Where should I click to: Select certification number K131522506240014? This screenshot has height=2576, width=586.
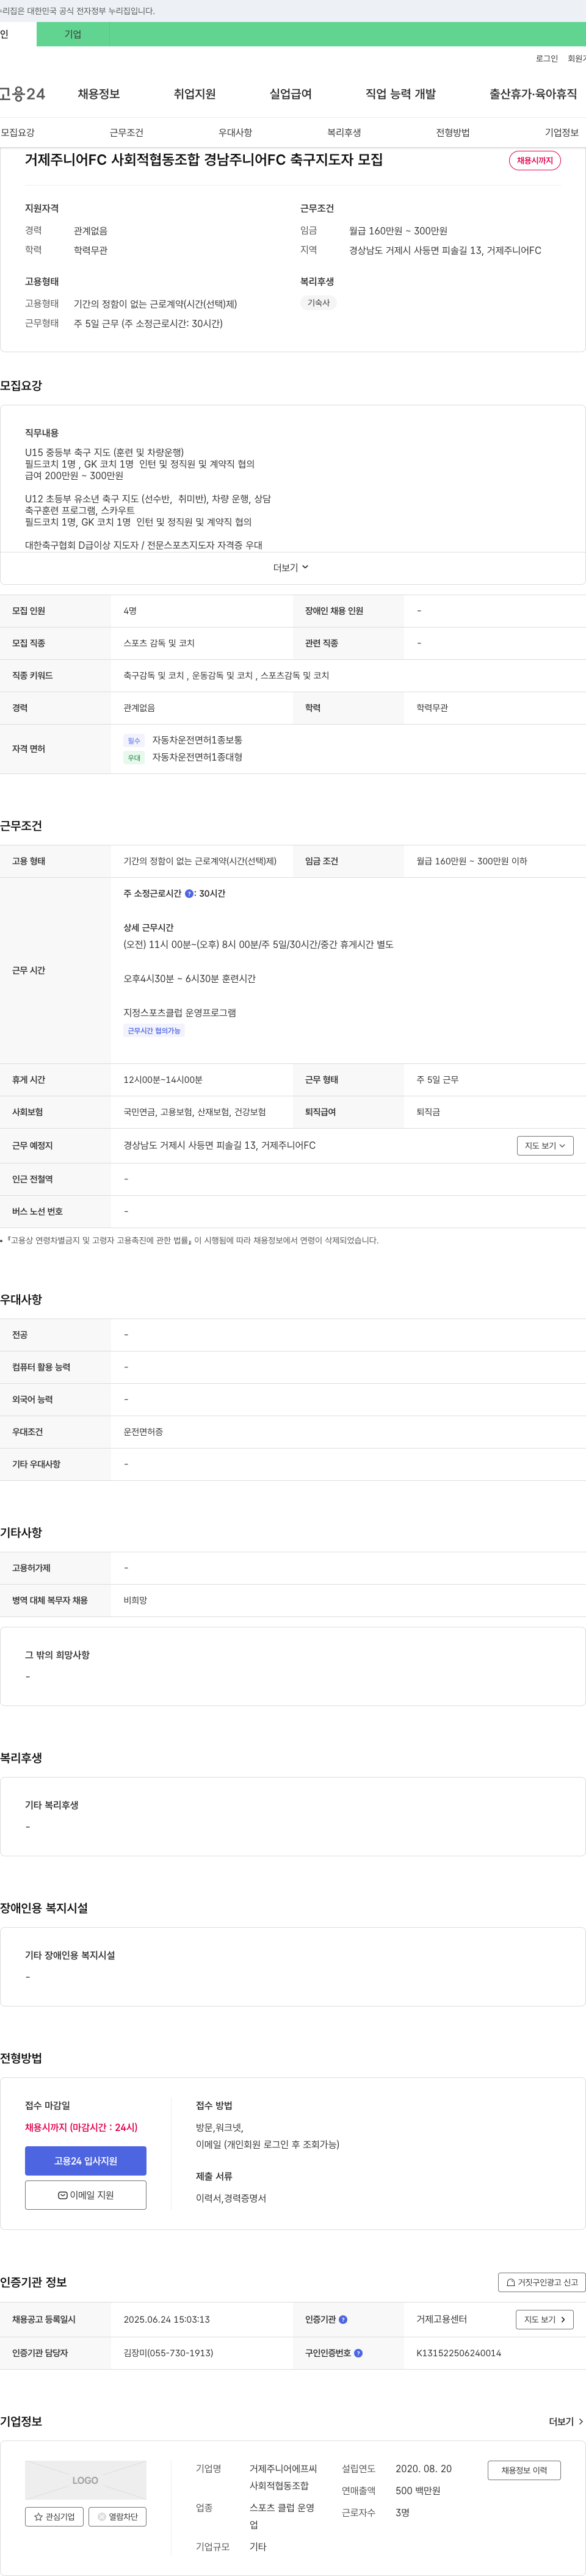pos(459,2353)
